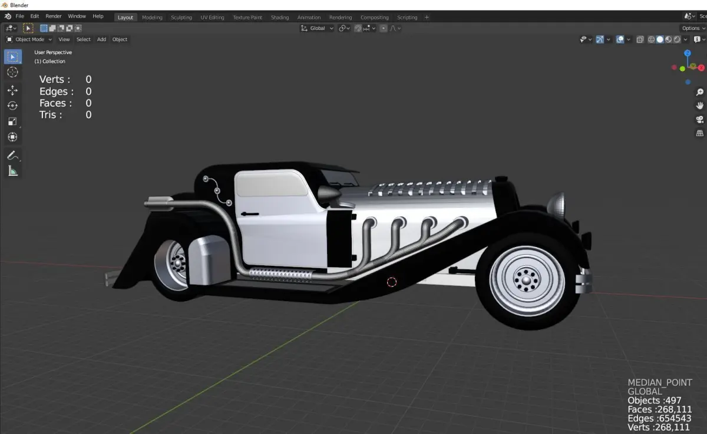Screen dimensions: 707x434
Task: Open the Help menu
Action: pos(98,16)
